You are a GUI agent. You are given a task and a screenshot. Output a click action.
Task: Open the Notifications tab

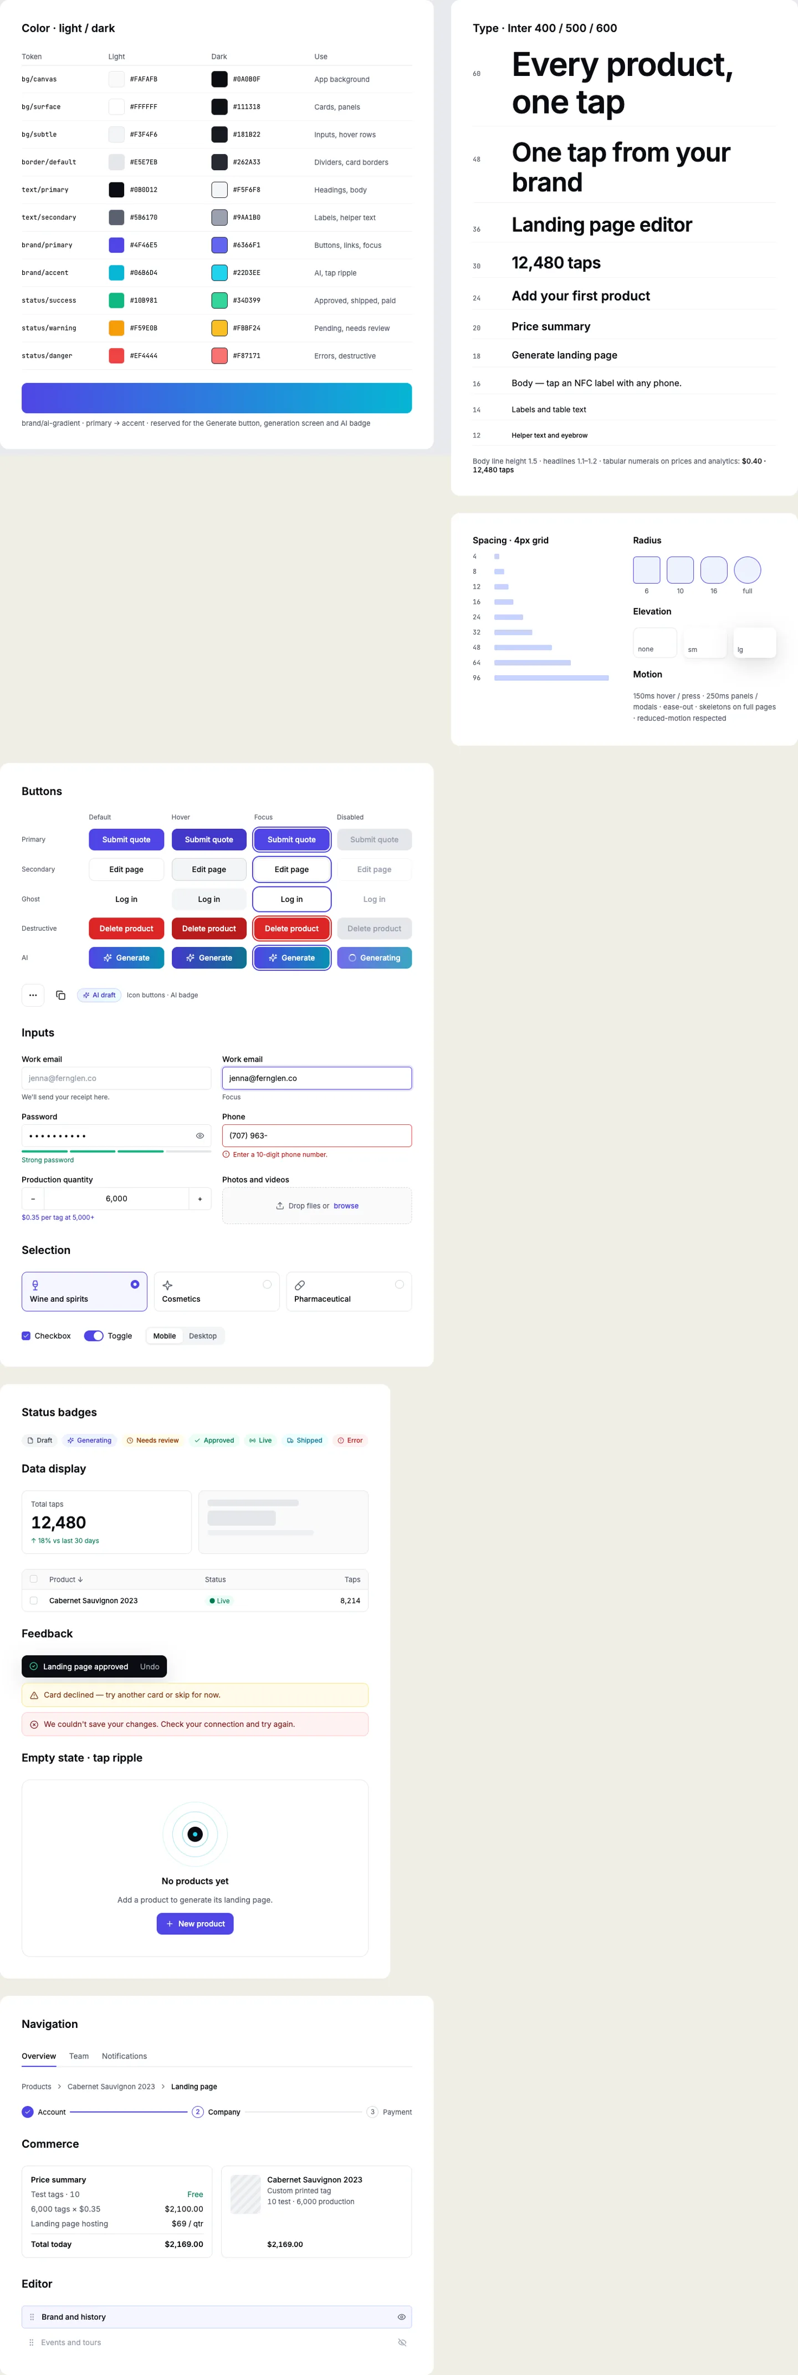pos(124,2056)
